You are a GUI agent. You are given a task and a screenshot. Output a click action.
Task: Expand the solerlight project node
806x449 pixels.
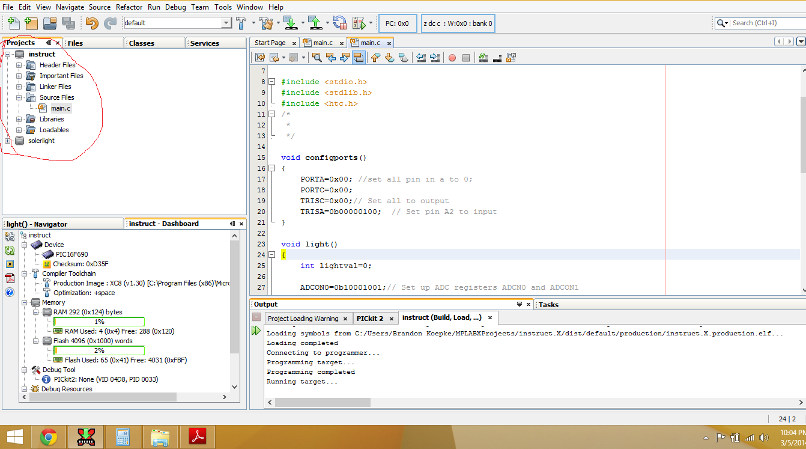pyautogui.click(x=8, y=141)
